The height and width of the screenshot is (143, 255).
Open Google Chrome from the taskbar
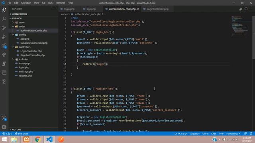coord(38,139)
